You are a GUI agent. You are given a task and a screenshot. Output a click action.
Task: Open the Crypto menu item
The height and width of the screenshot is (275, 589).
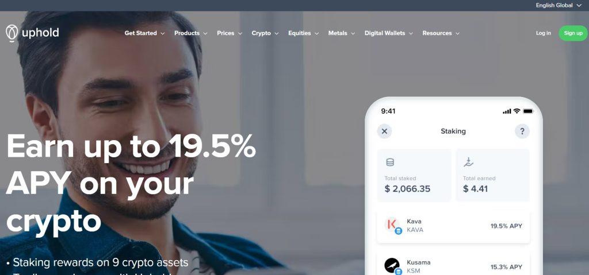265,33
